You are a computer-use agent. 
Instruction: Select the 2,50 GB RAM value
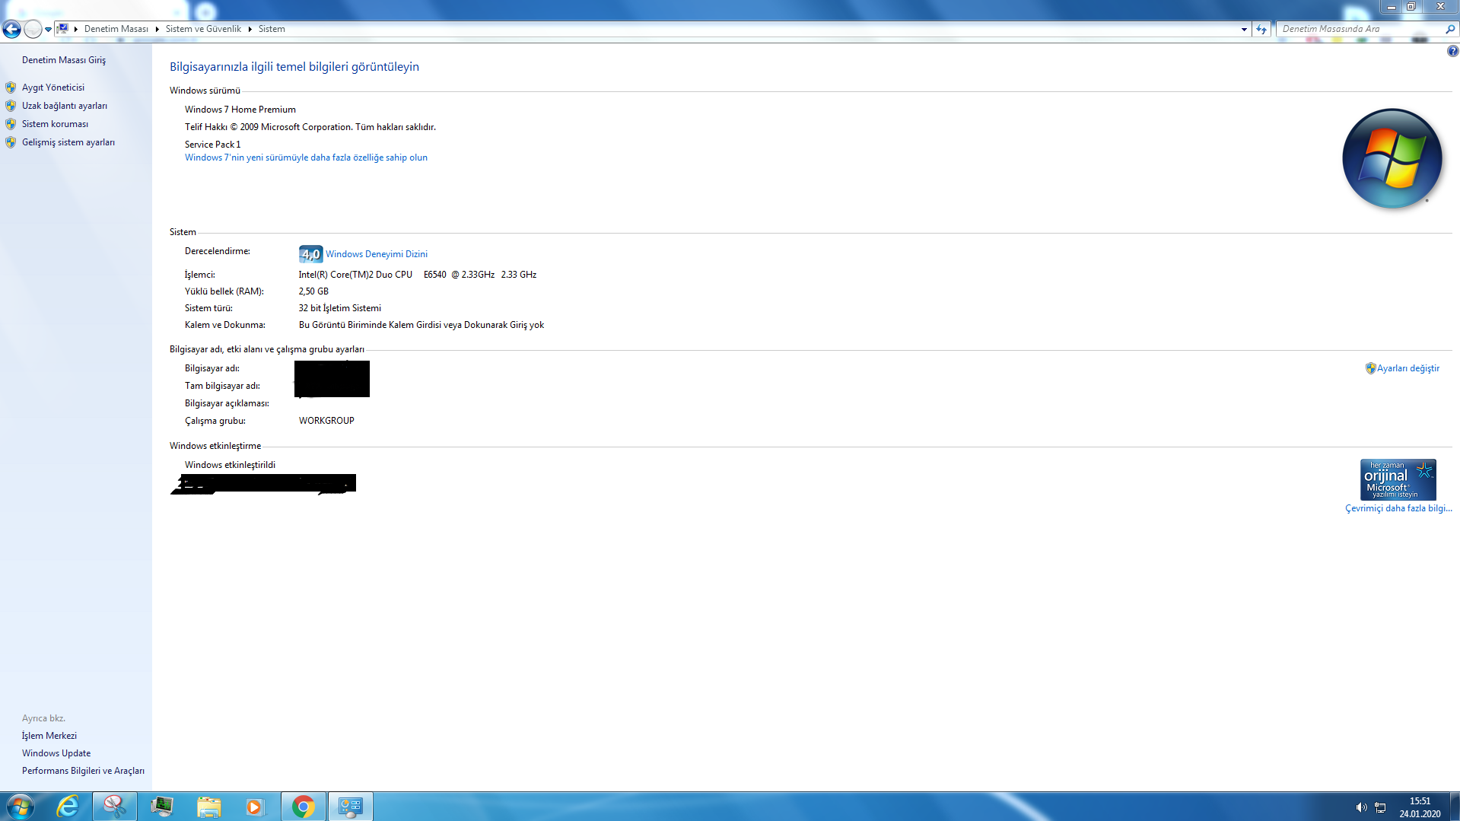313,291
